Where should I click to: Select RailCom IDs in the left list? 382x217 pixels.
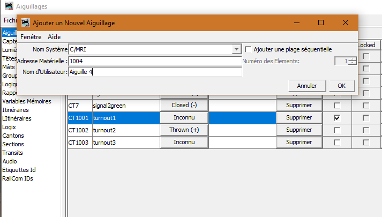(18, 179)
